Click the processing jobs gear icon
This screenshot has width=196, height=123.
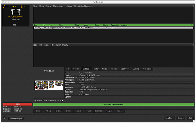(4, 6)
